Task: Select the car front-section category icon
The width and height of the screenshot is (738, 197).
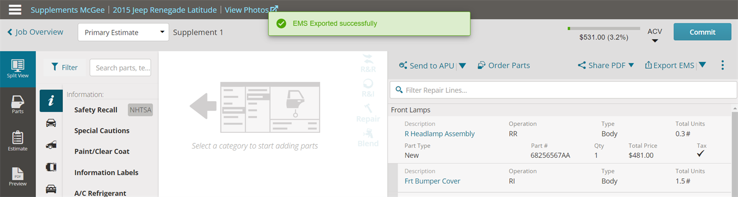Action: coord(51,145)
